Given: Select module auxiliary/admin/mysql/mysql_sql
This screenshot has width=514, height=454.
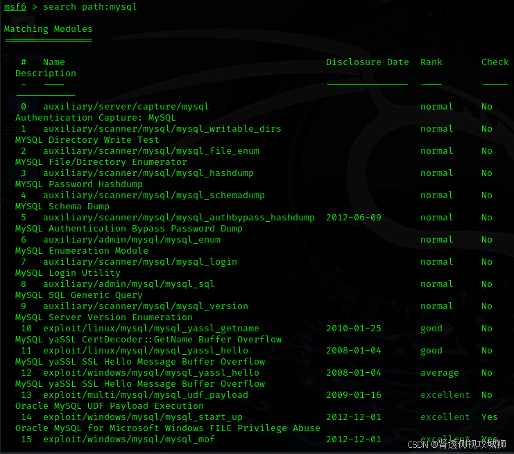Looking at the screenshot, I should pos(129,284).
